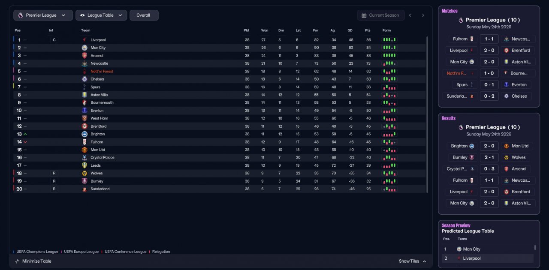Click the relegated R badge for Wolves
This screenshot has width=549, height=270.
point(54,173)
